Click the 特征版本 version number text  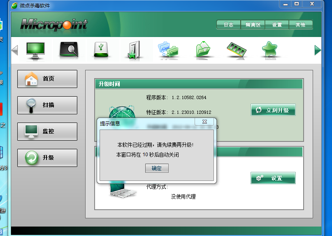click(x=191, y=112)
